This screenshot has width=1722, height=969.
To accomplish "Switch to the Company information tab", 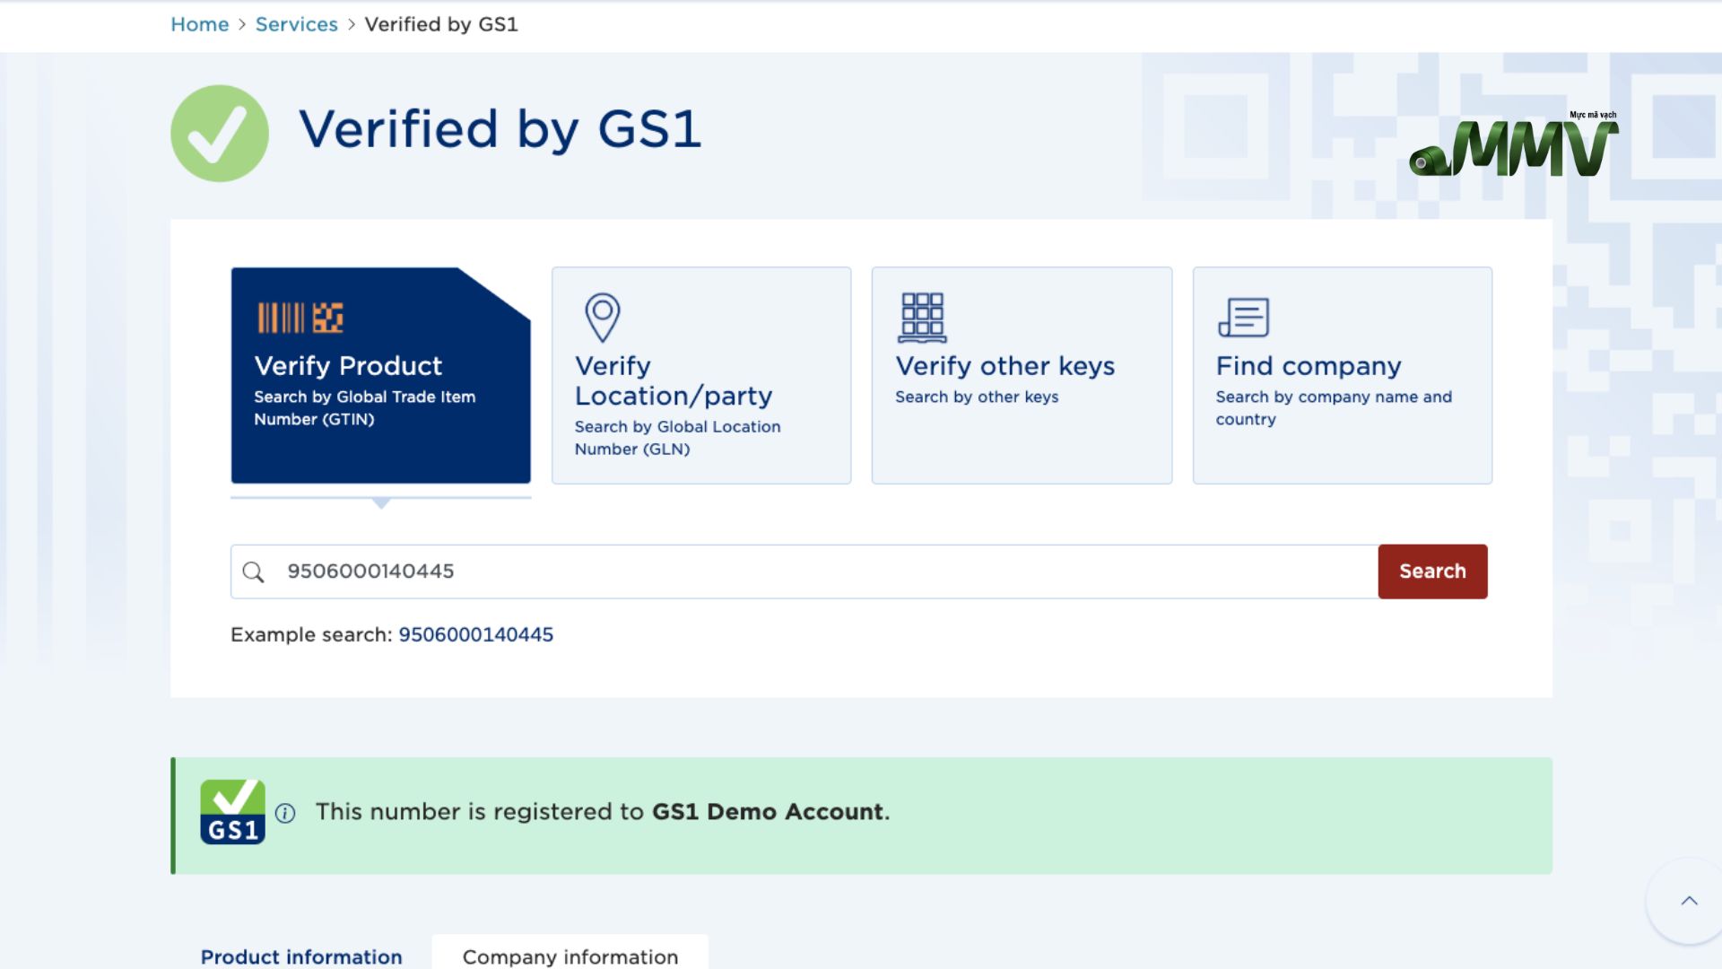I will click(570, 953).
